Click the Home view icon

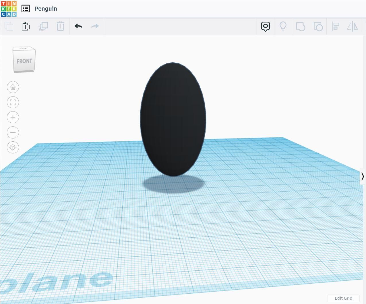(x=13, y=87)
